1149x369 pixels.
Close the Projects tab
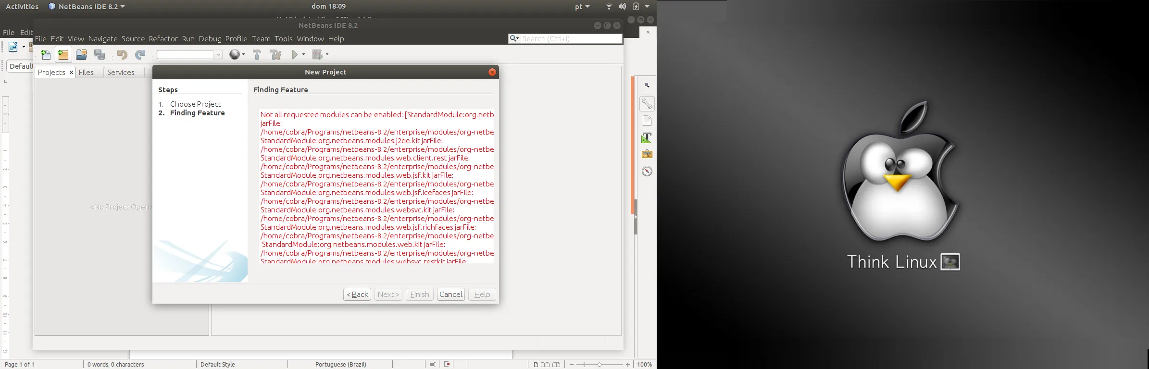point(71,73)
